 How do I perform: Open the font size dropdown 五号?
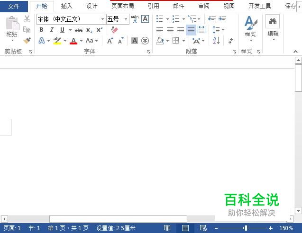point(126,19)
